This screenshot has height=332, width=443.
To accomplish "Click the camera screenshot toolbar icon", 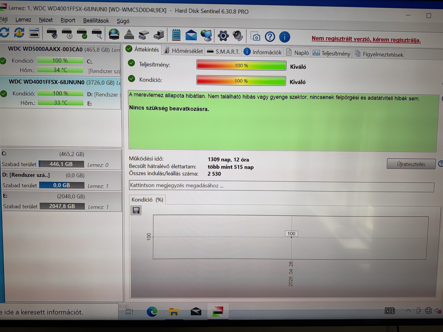I will pos(255,37).
